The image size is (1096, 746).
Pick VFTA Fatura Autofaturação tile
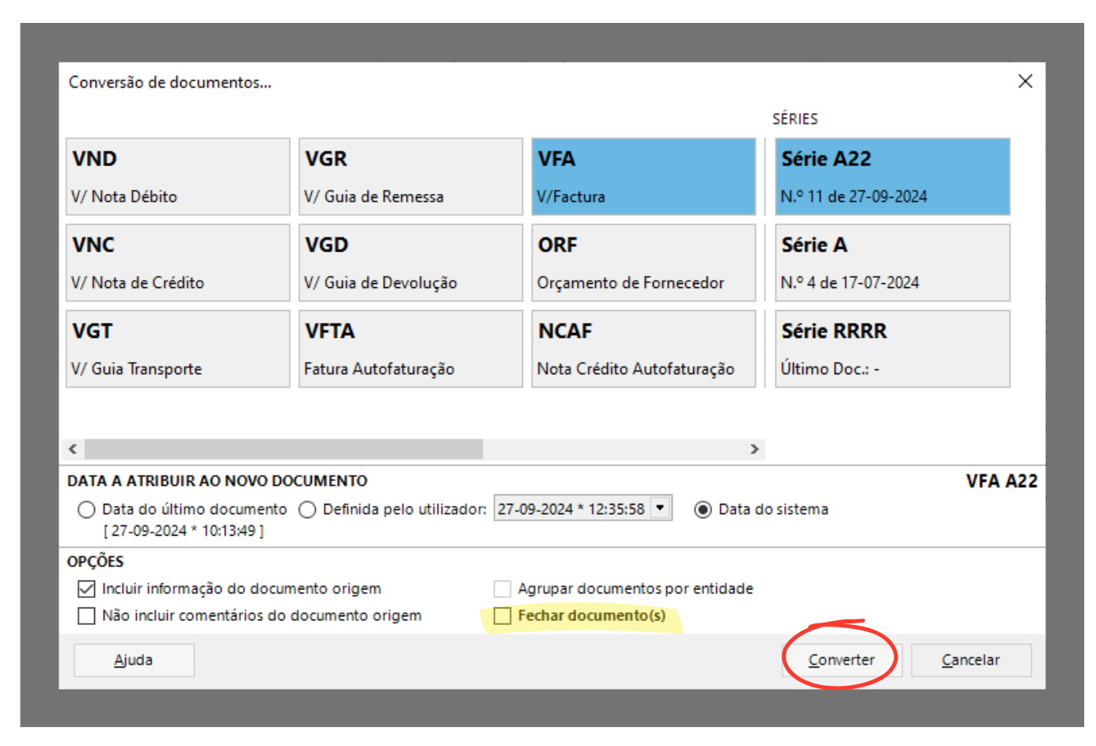(411, 349)
